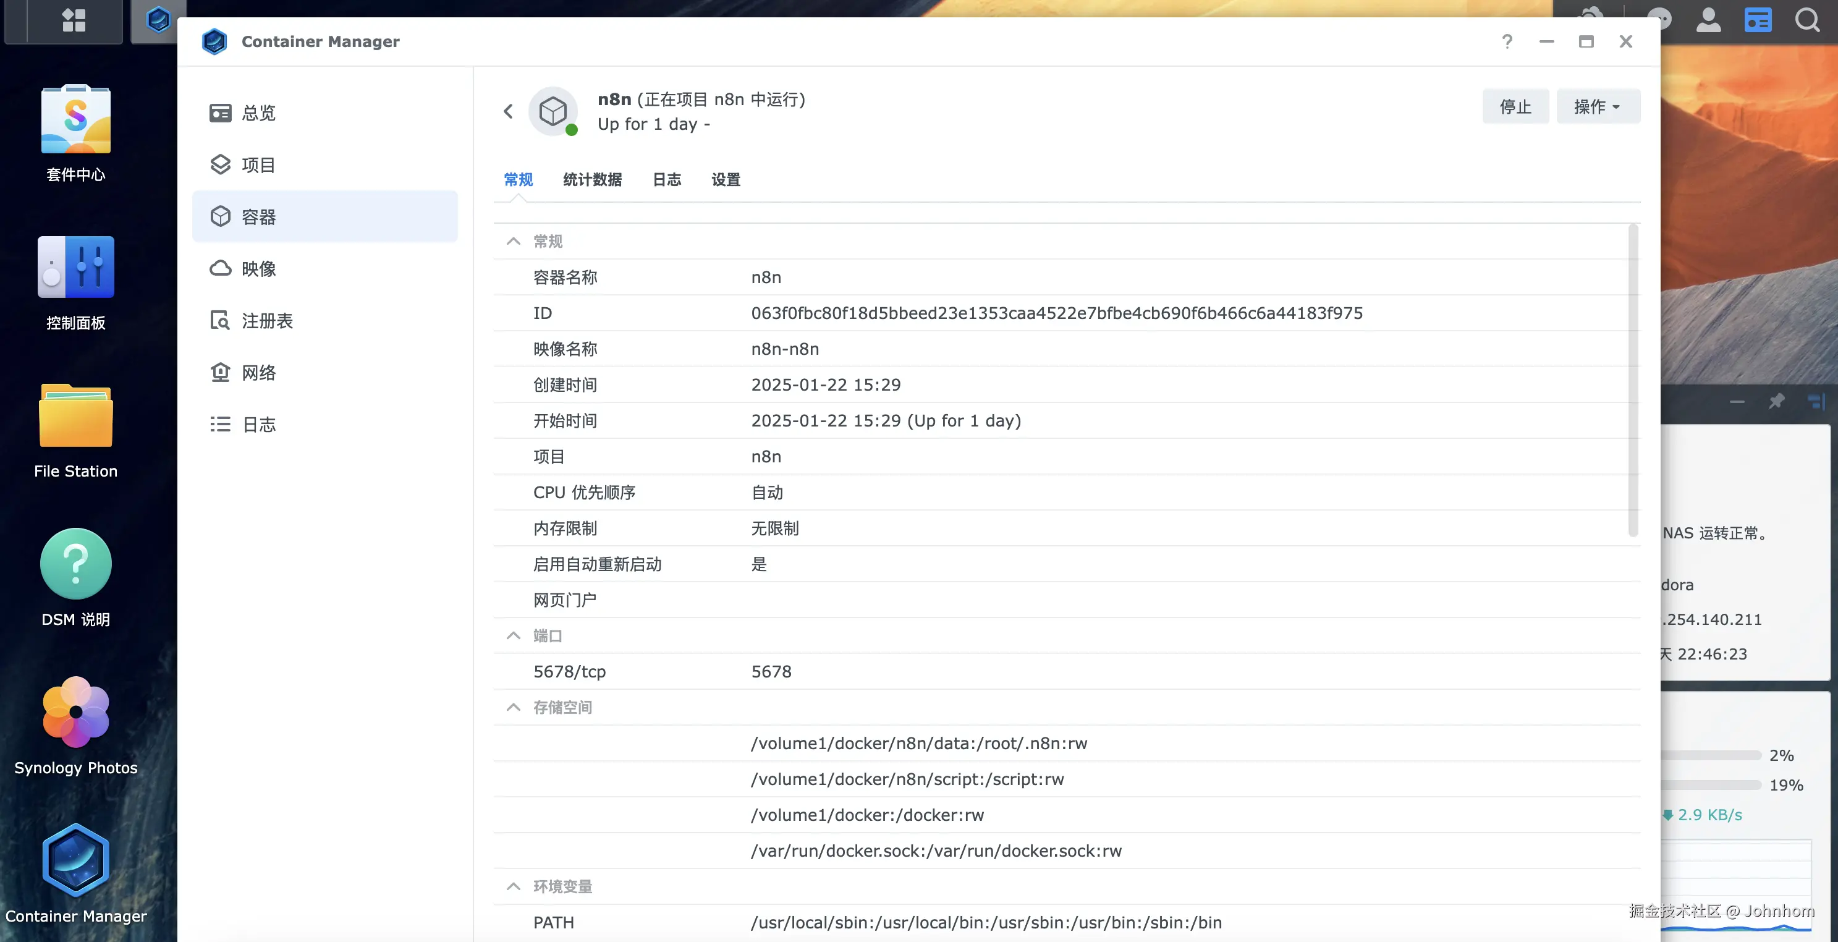Collapse the 常规 section

point(513,241)
